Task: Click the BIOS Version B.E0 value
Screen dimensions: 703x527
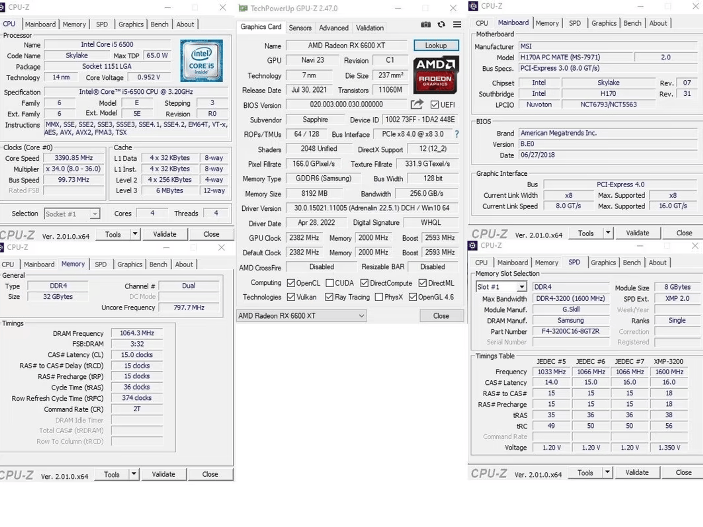Action: coord(608,144)
